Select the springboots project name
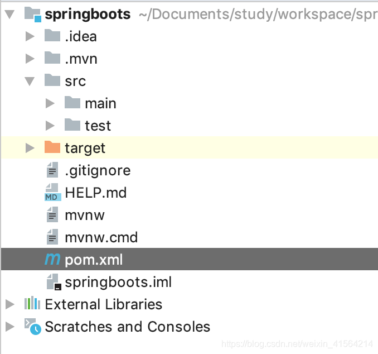 tap(88, 15)
